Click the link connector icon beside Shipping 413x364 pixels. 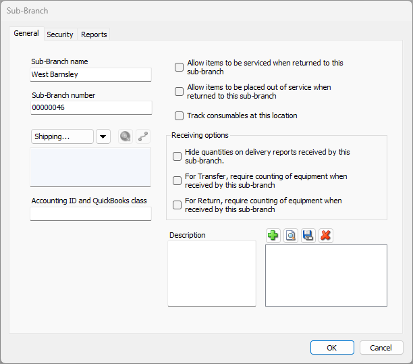(143, 136)
